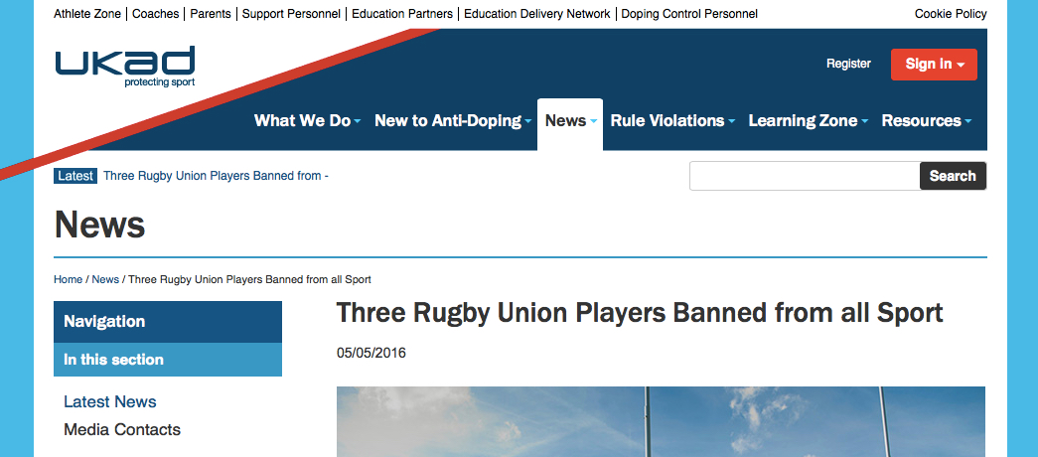This screenshot has width=1038, height=457.
Task: Expand the What We Do menu
Action: 307,121
